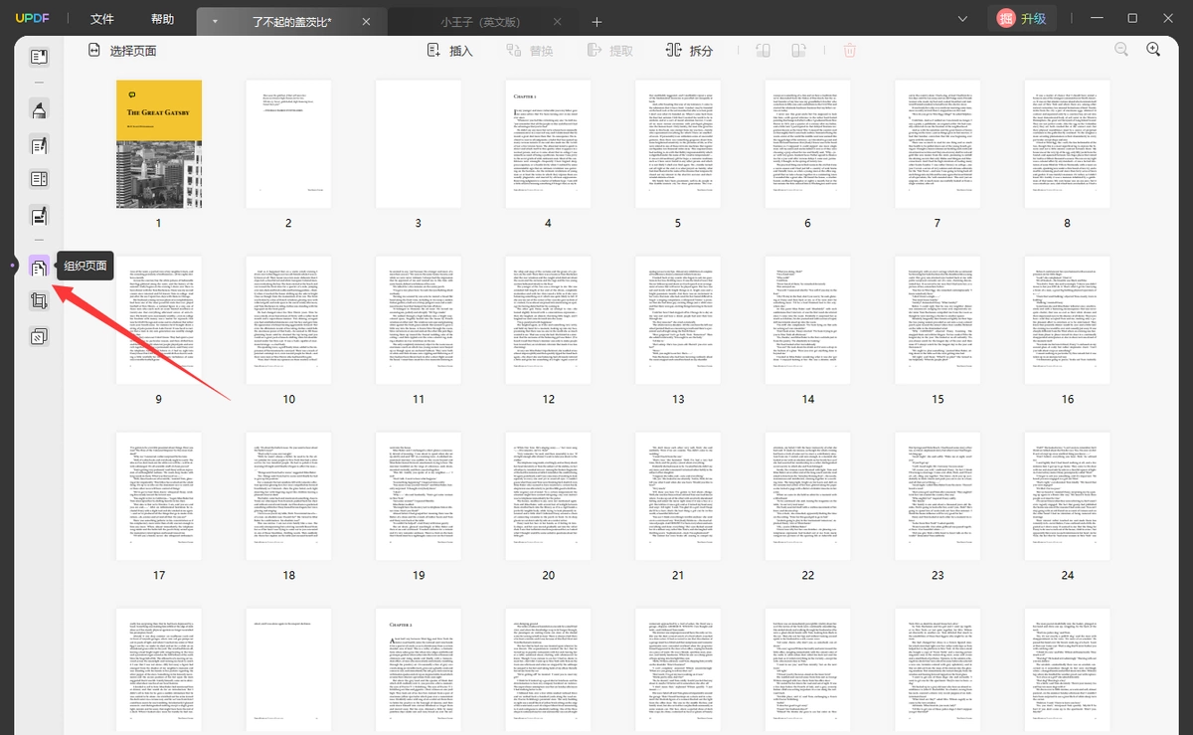Open the 文件 menu
The width and height of the screenshot is (1193, 735).
pos(102,19)
